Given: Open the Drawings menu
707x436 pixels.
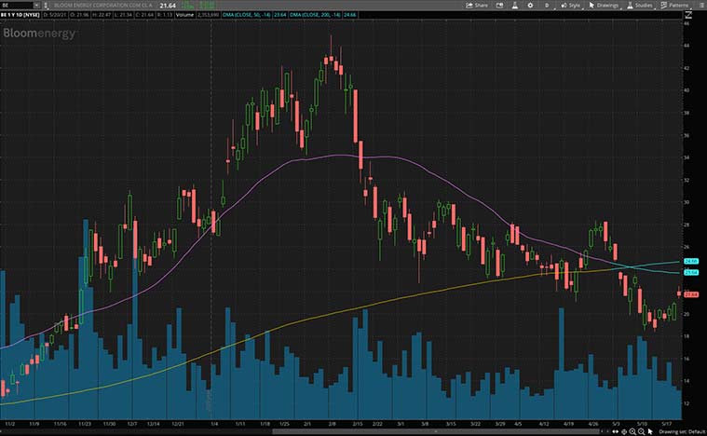Looking at the screenshot, I should click(603, 5).
